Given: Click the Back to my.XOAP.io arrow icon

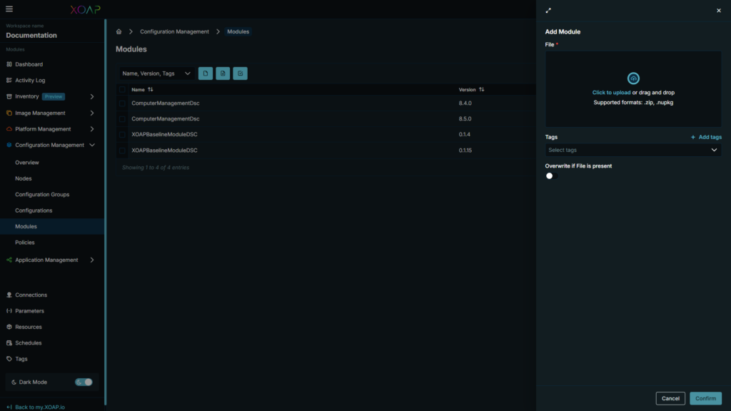Looking at the screenshot, I should coord(9,407).
